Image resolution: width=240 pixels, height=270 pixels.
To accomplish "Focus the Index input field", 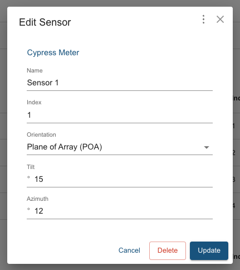I will (x=120, y=115).
